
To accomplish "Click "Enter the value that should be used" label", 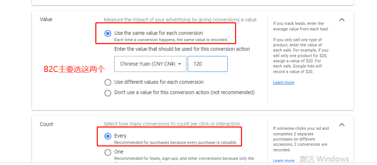I will pyautogui.click(x=182, y=49).
